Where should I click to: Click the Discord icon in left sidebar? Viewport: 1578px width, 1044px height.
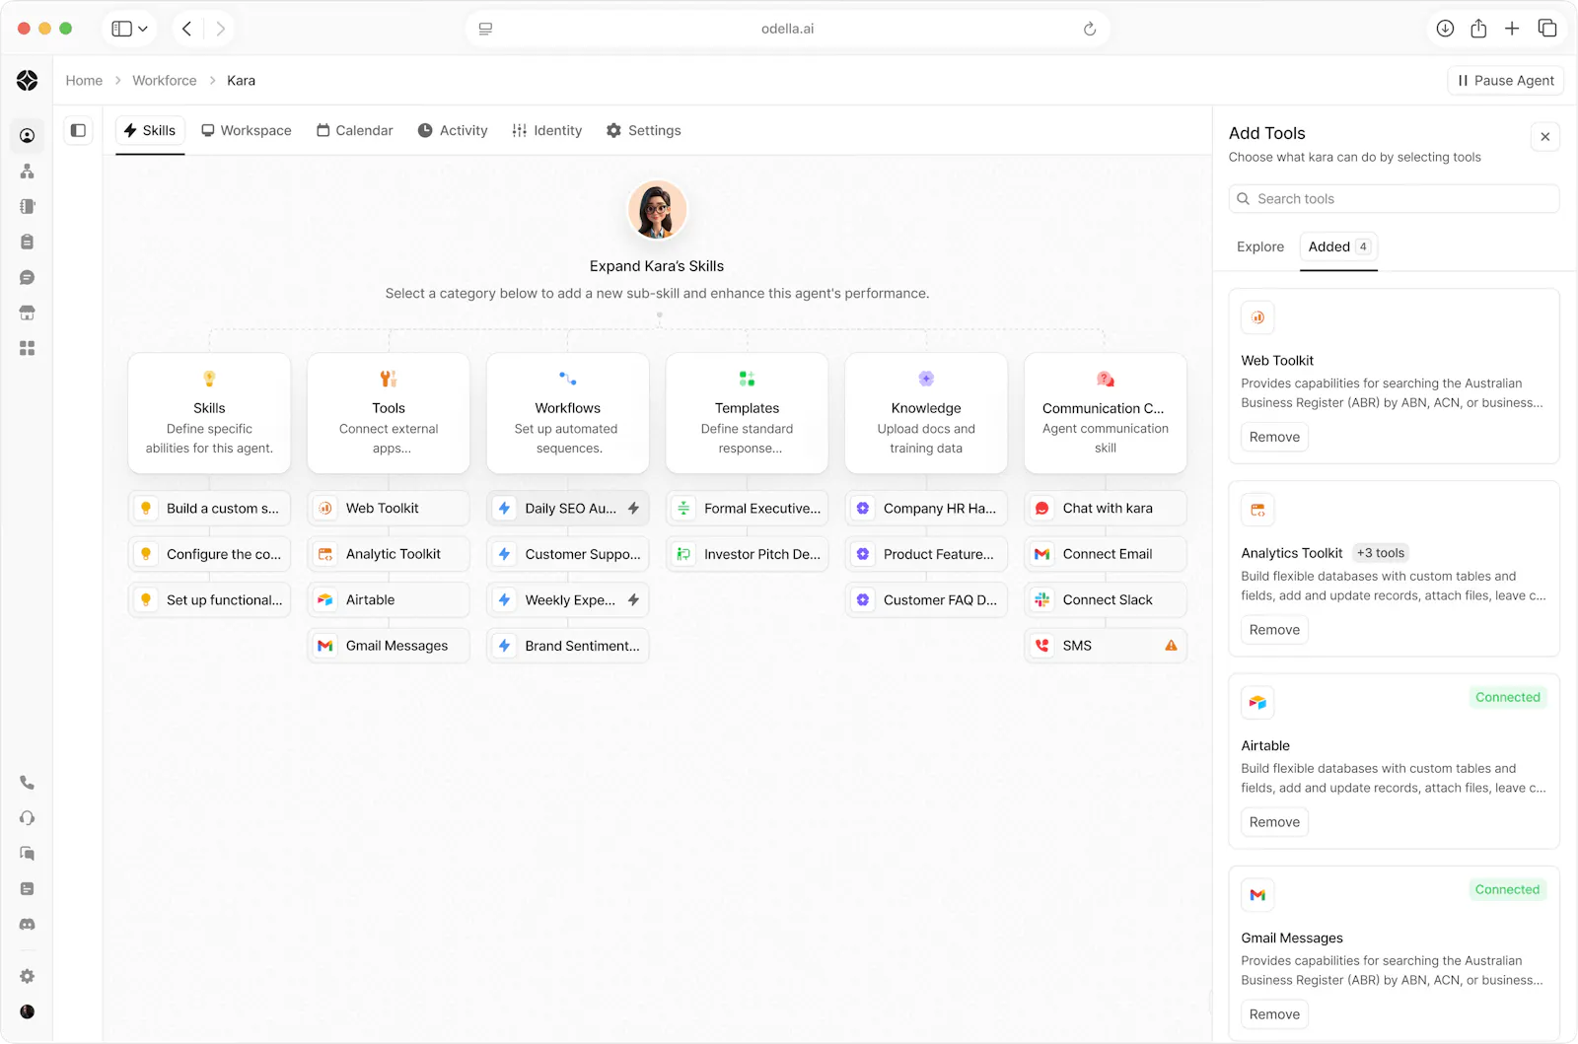coord(27,925)
